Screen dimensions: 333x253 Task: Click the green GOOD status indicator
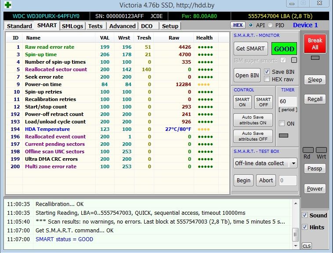(284, 49)
